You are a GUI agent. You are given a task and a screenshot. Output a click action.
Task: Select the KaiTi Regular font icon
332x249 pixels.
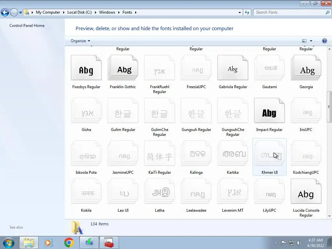160,153
